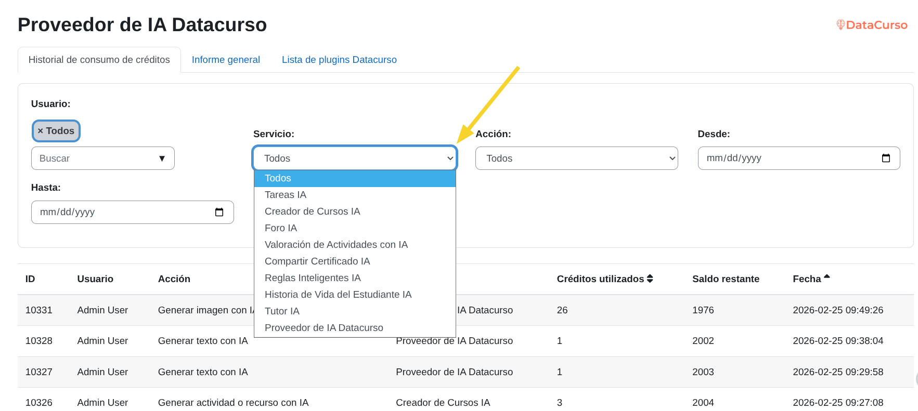Select Historial de consumo de créditos tab
This screenshot has height=411, width=918.
[x=99, y=60]
